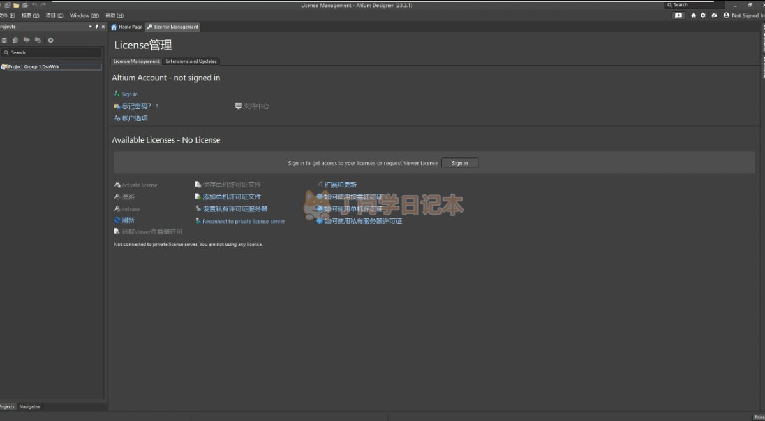Click the icon beside 帐户选项
The image size is (765, 421).
pyautogui.click(x=117, y=118)
